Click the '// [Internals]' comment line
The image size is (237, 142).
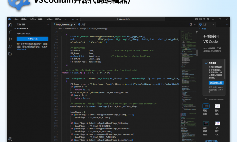click(79, 48)
